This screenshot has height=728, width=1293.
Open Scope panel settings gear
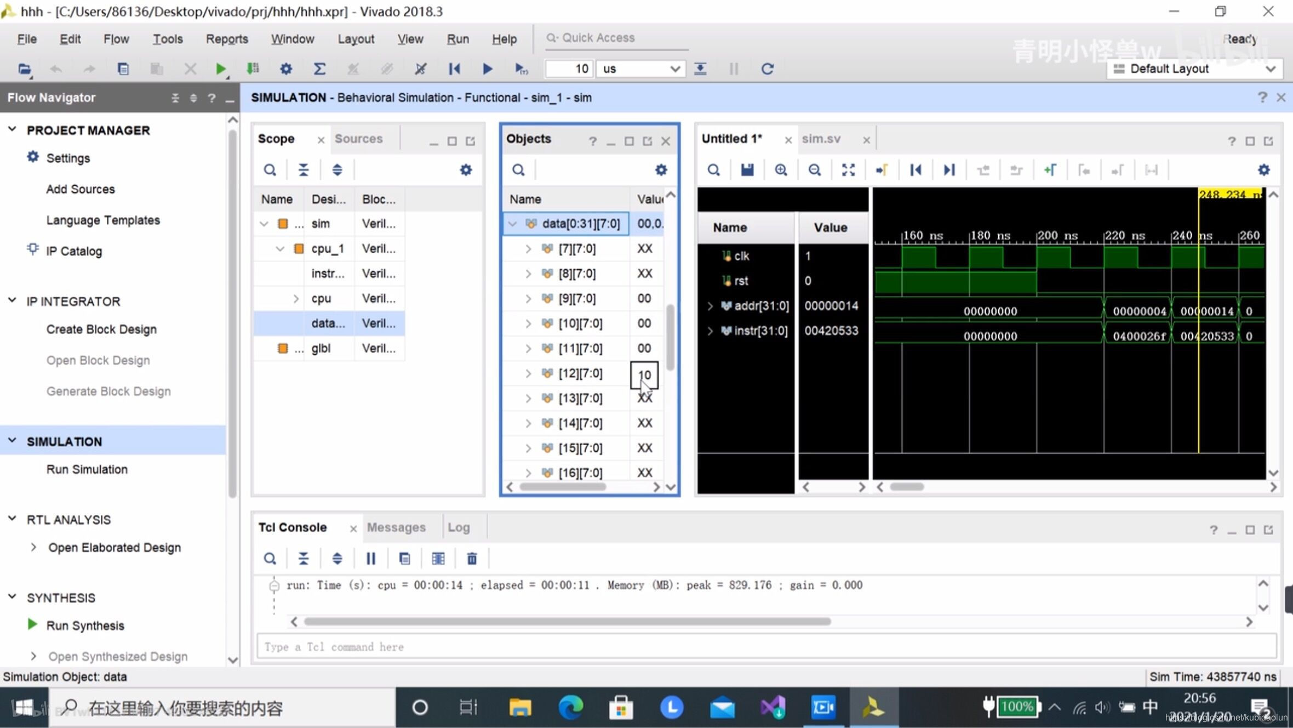[466, 170]
